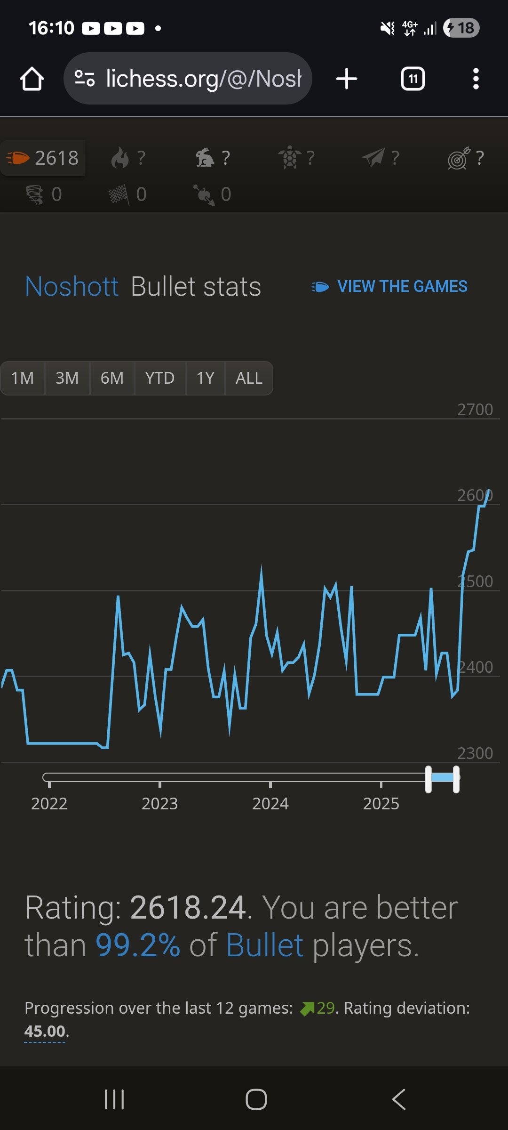Open Puzzle Storm via the tornado icon
This screenshot has height=1130, width=508.
coord(43,194)
